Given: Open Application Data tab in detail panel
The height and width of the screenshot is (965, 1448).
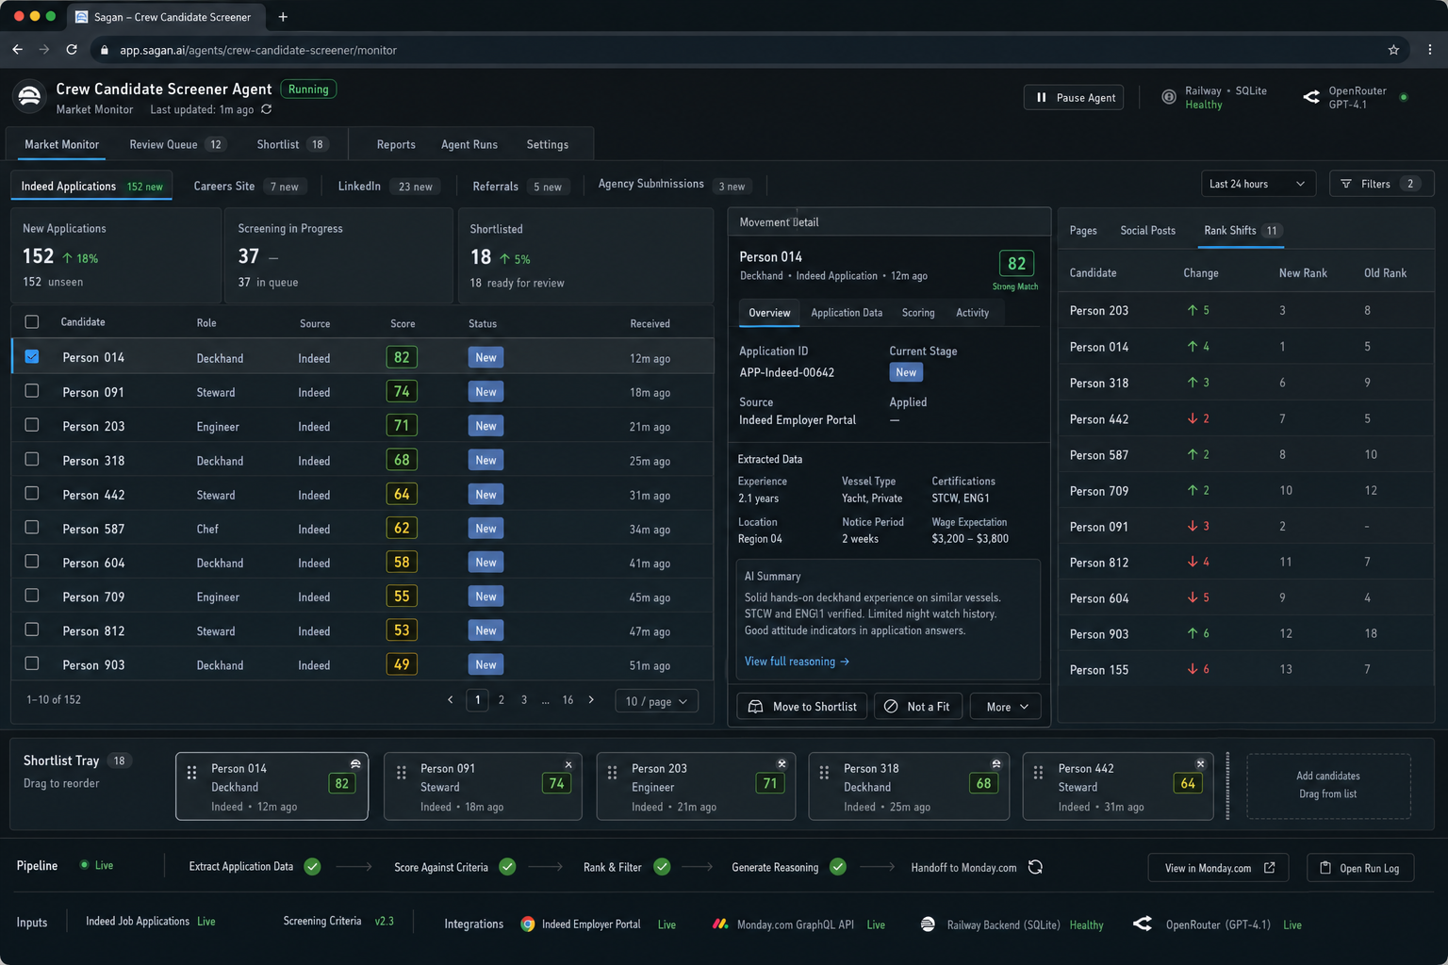Looking at the screenshot, I should click(x=847, y=313).
